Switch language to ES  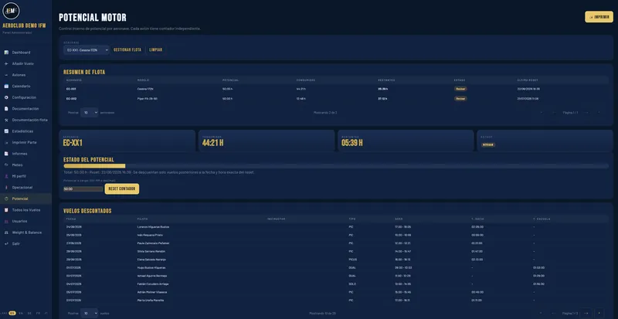(x=12, y=313)
